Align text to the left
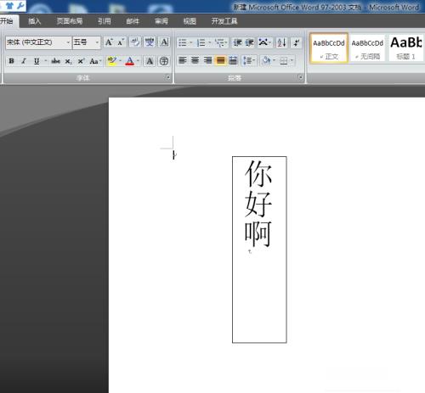 pos(183,60)
